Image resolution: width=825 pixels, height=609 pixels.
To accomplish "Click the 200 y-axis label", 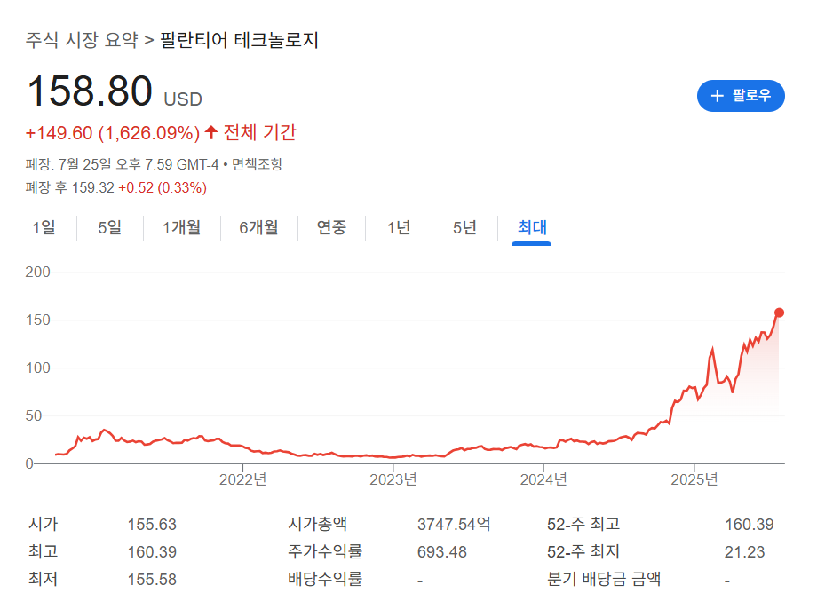I will click(x=38, y=272).
